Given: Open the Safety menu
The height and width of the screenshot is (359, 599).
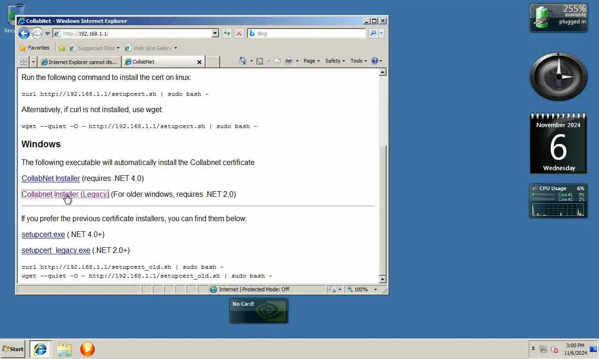Looking at the screenshot, I should pos(335,61).
